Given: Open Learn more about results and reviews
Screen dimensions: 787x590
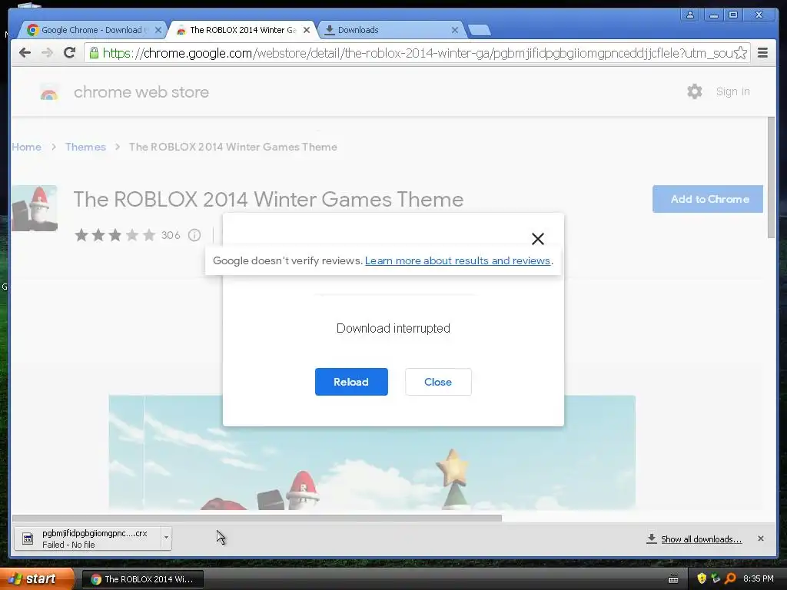Looking at the screenshot, I should point(458,261).
